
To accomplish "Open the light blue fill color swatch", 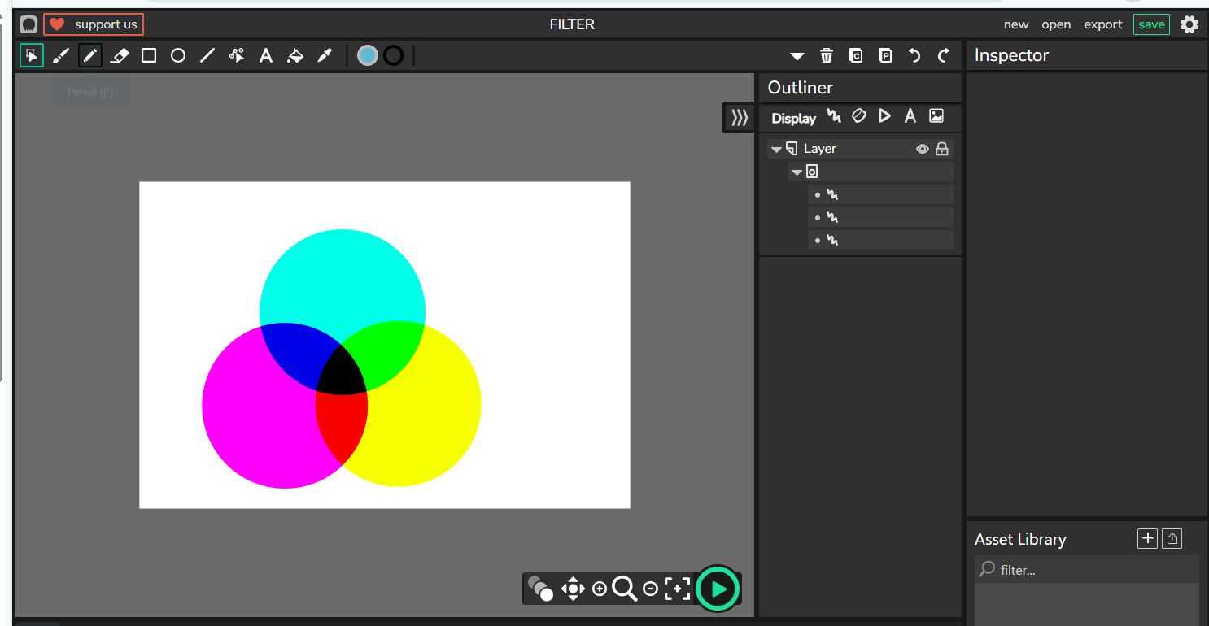I will click(x=368, y=55).
